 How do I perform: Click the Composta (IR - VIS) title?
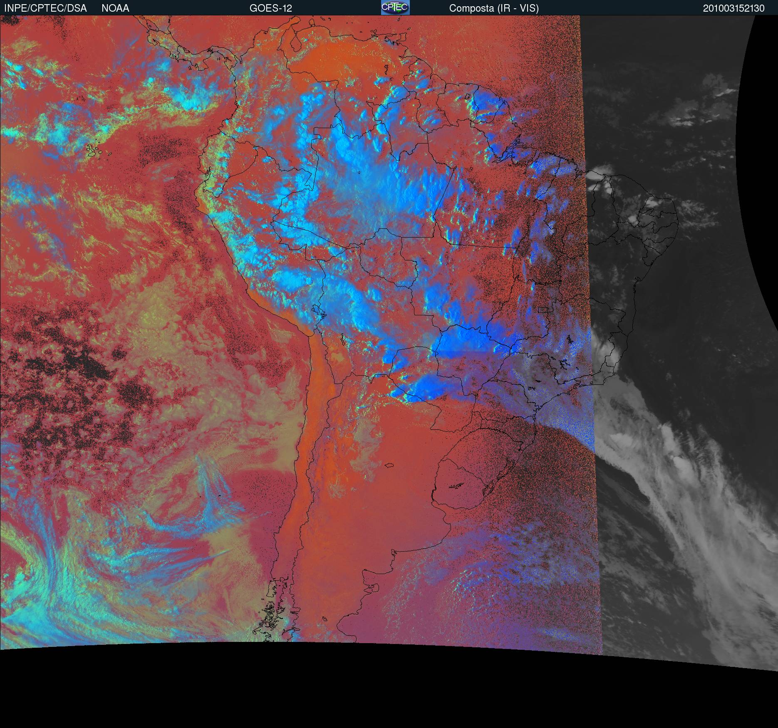(x=494, y=8)
